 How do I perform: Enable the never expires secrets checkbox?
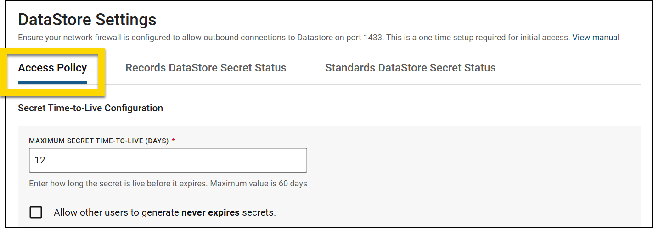[x=36, y=212]
